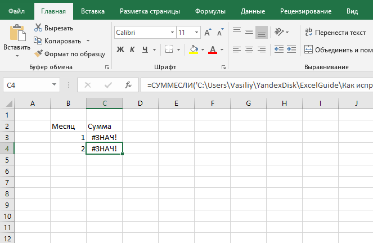Viewport: 373px width, 243px height.
Task: Expand orientation dropdown arrow
Action: [287, 32]
